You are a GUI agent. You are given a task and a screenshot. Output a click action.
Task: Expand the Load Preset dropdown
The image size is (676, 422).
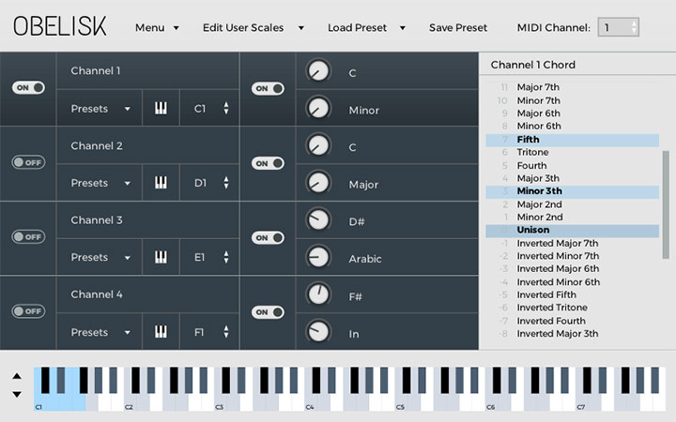tap(366, 27)
